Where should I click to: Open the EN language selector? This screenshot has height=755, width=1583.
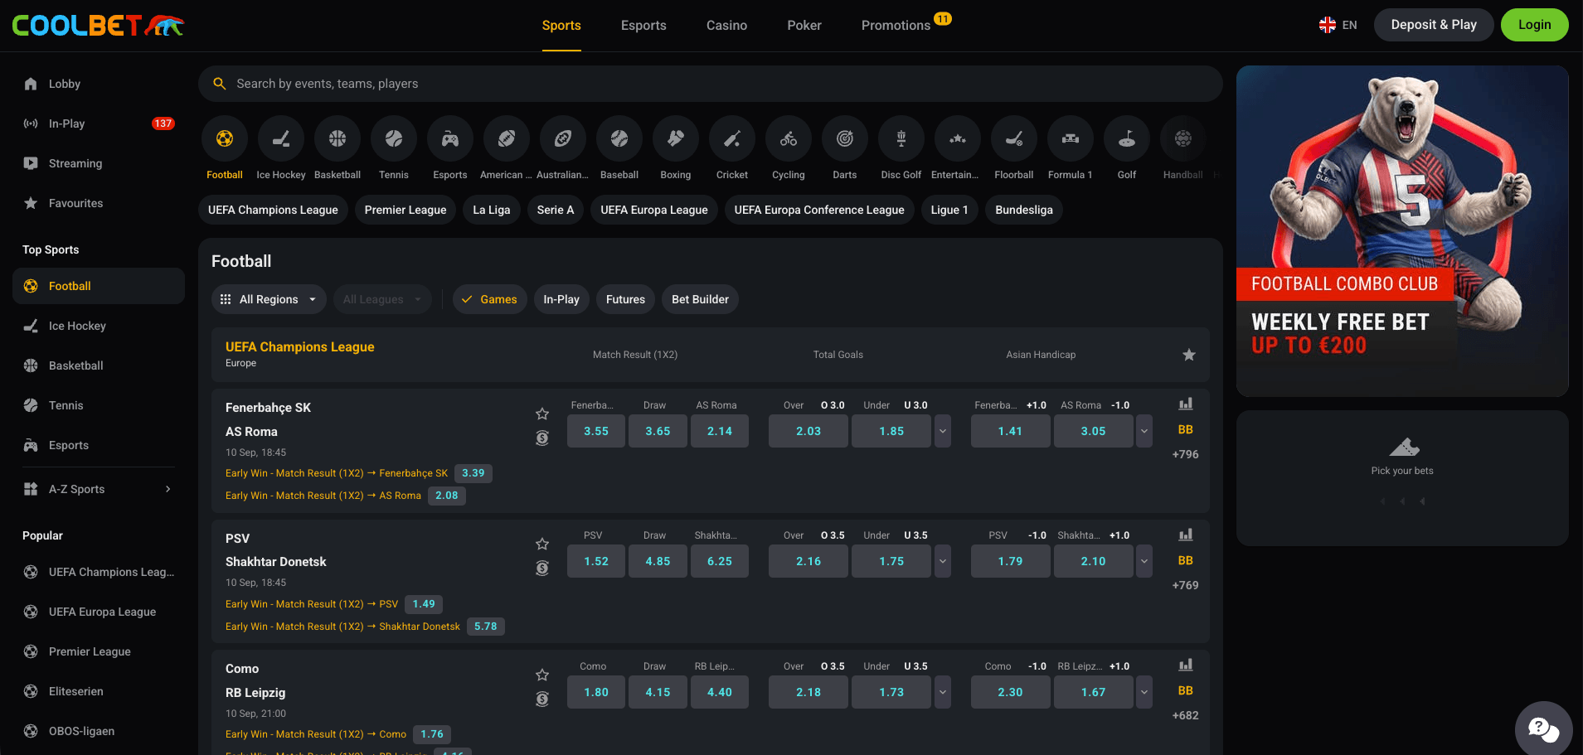click(x=1338, y=25)
